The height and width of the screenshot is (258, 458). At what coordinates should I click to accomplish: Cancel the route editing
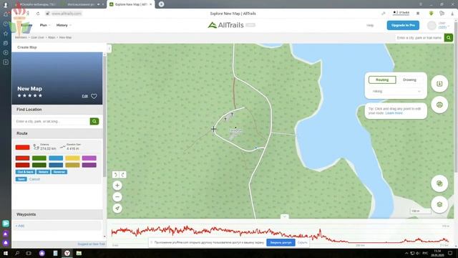(x=34, y=179)
